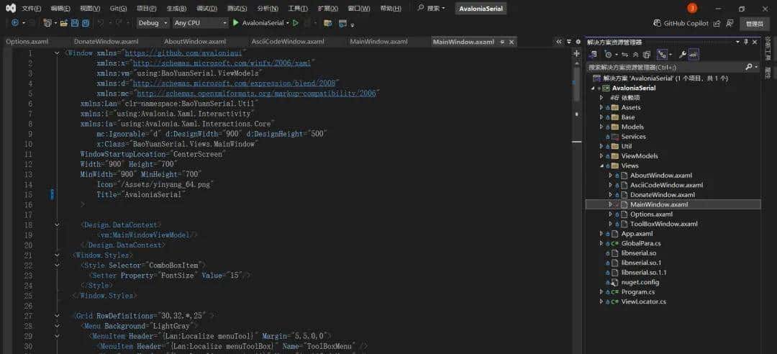This screenshot has width=777, height=354.
Task: Follow the github.com/avaloniaui link on line 1
Action: pos(182,53)
